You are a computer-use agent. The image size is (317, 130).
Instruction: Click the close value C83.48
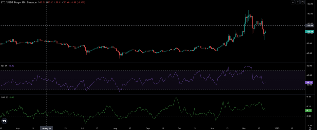66,2
